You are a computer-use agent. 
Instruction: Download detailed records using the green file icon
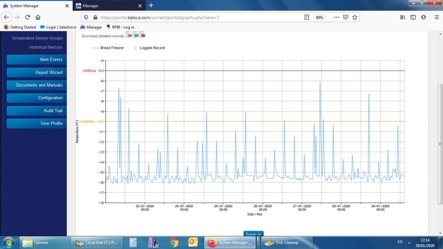pyautogui.click(x=135, y=35)
